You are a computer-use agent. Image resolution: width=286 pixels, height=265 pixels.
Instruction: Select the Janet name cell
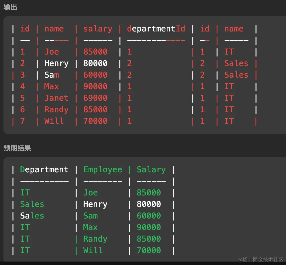[x=56, y=98]
